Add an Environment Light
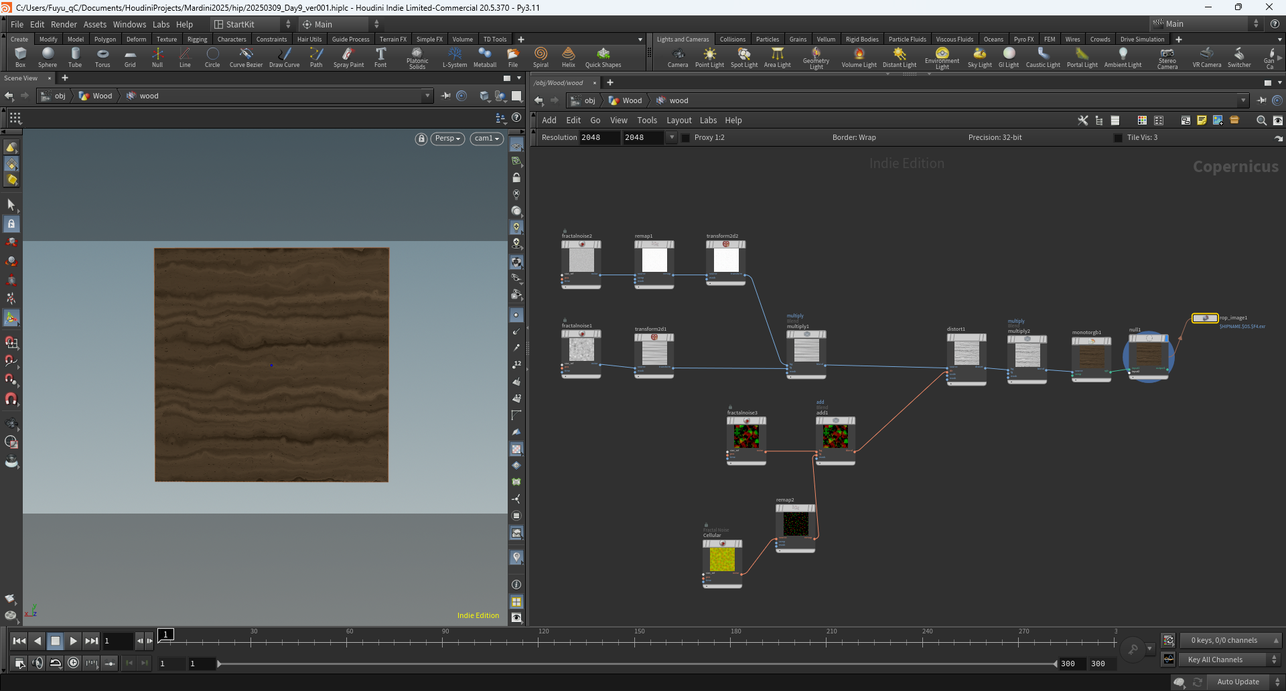The image size is (1286, 691). coord(942,58)
